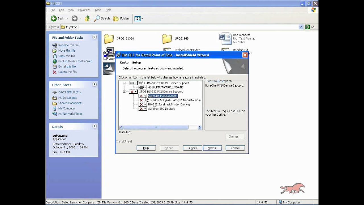Click Next in the InstallShield wizard

click(212, 148)
